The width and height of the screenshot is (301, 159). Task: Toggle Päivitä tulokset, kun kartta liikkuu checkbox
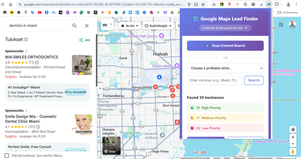click(x=7, y=155)
